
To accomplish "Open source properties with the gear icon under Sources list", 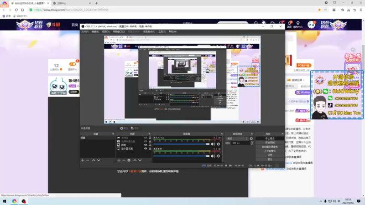I will (129, 160).
